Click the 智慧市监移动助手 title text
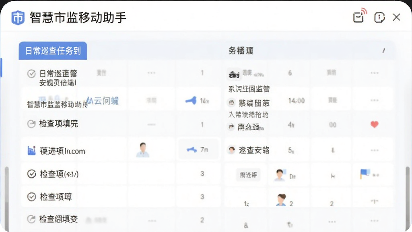 [78, 18]
